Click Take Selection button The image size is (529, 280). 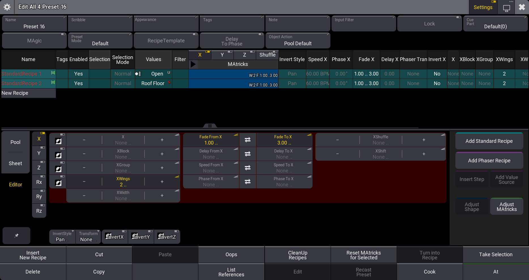point(496,255)
